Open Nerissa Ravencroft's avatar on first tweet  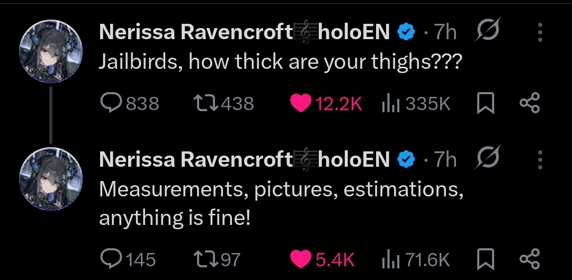[51, 51]
